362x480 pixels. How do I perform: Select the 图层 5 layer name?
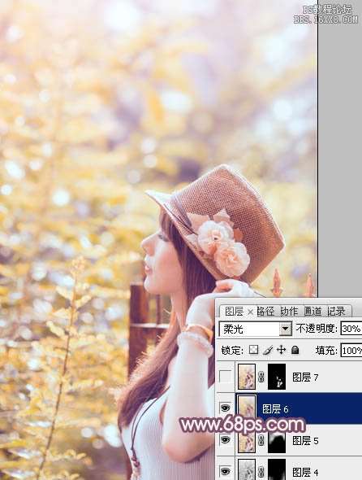(x=305, y=441)
